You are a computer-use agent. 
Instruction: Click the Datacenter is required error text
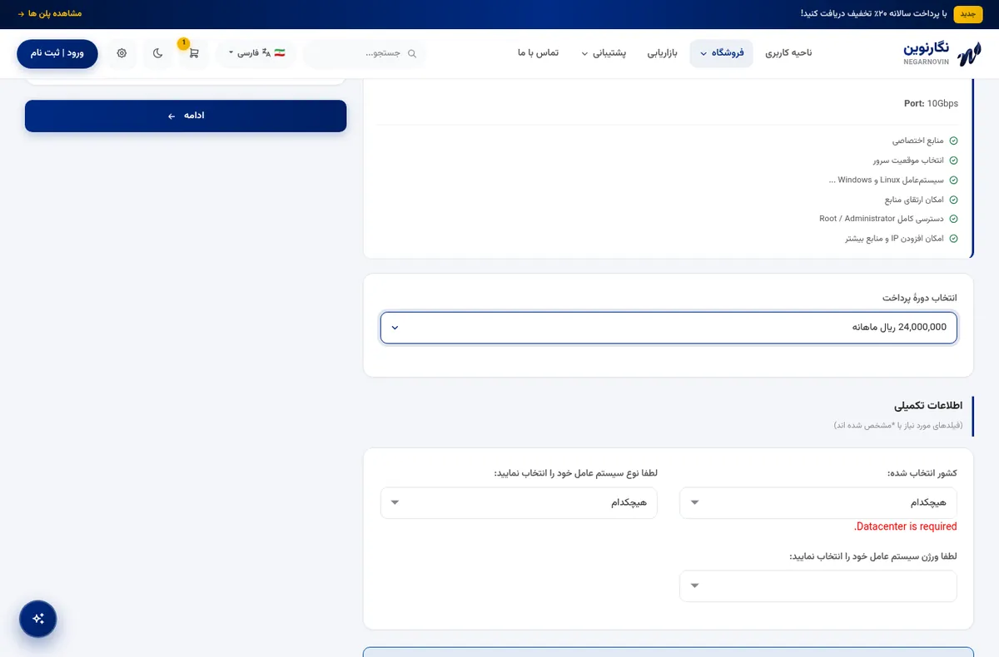pos(906,526)
